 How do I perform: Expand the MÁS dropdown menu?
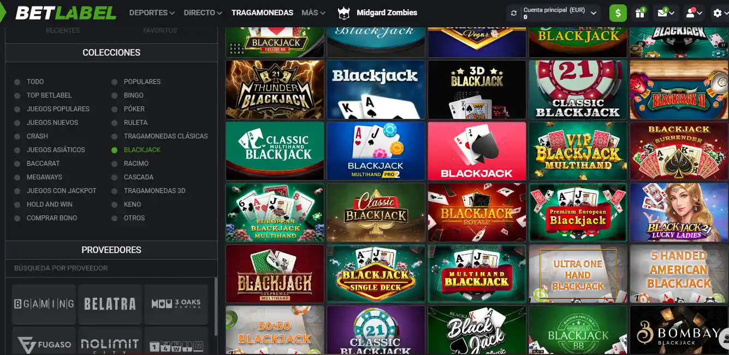click(313, 12)
